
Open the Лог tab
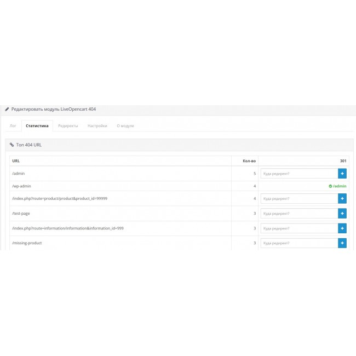(13, 126)
